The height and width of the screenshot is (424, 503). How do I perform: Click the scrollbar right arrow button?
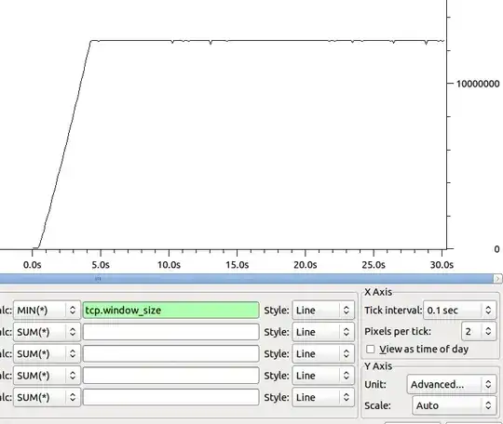pyautogui.click(x=497, y=279)
